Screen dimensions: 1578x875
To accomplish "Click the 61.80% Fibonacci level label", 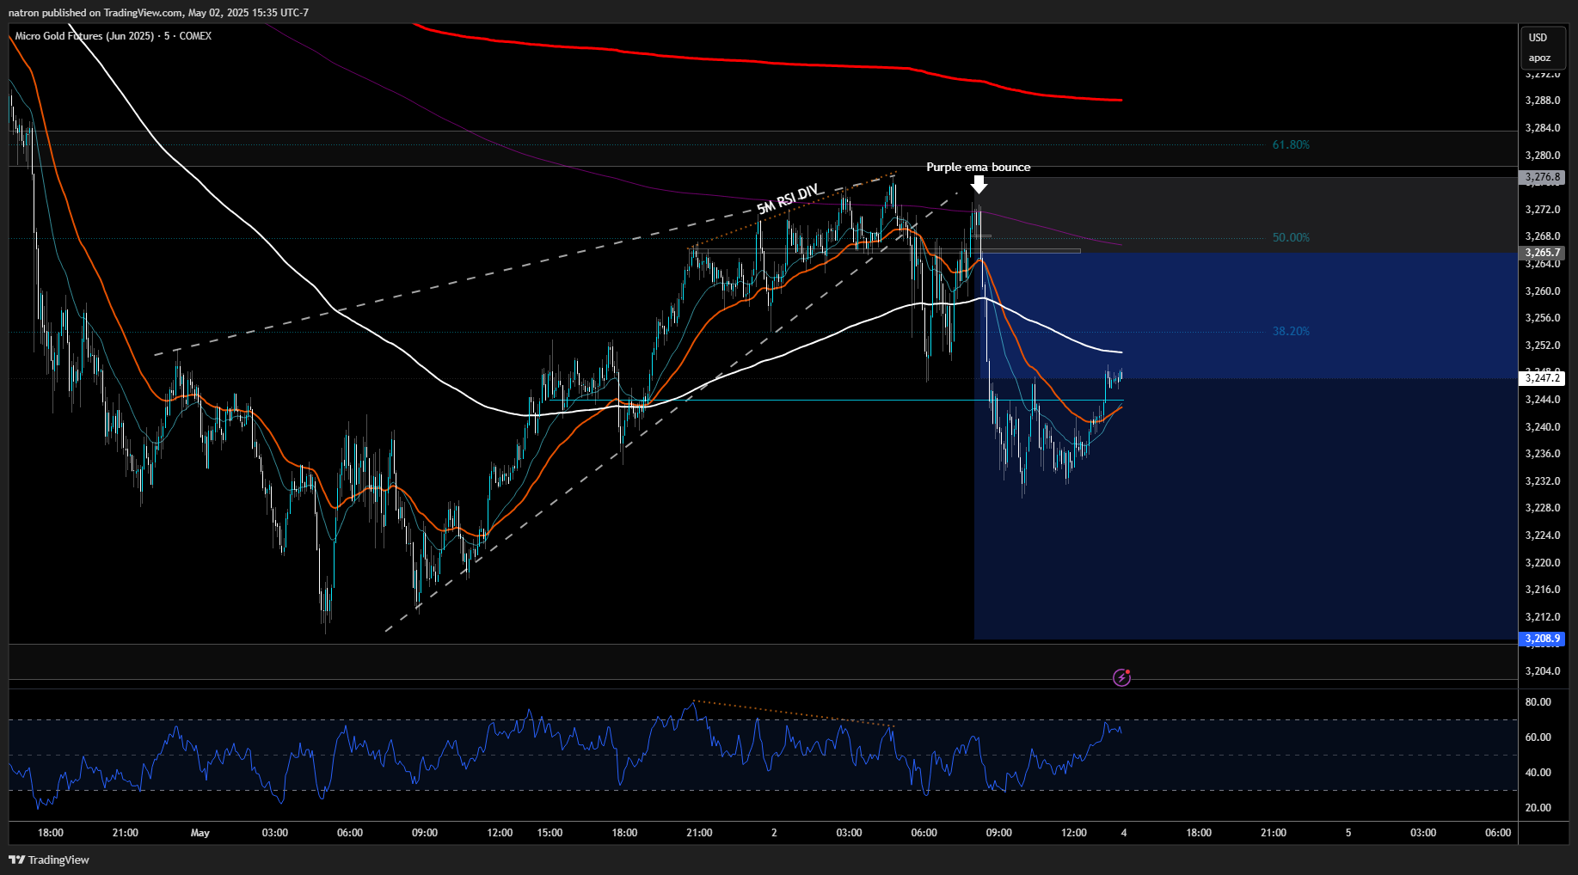I will click(x=1291, y=144).
